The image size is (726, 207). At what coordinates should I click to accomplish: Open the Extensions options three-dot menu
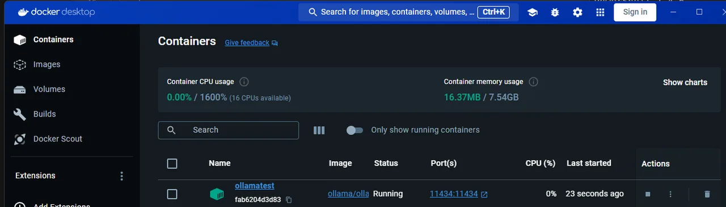click(121, 176)
